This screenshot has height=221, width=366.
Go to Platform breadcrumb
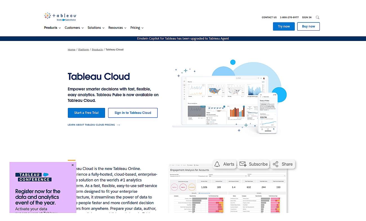coord(84,49)
